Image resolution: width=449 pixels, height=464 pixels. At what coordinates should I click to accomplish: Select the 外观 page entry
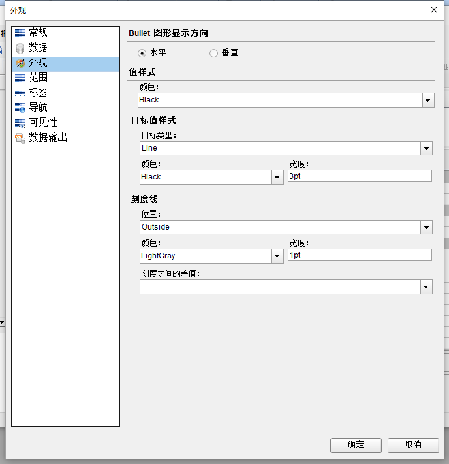(66, 64)
